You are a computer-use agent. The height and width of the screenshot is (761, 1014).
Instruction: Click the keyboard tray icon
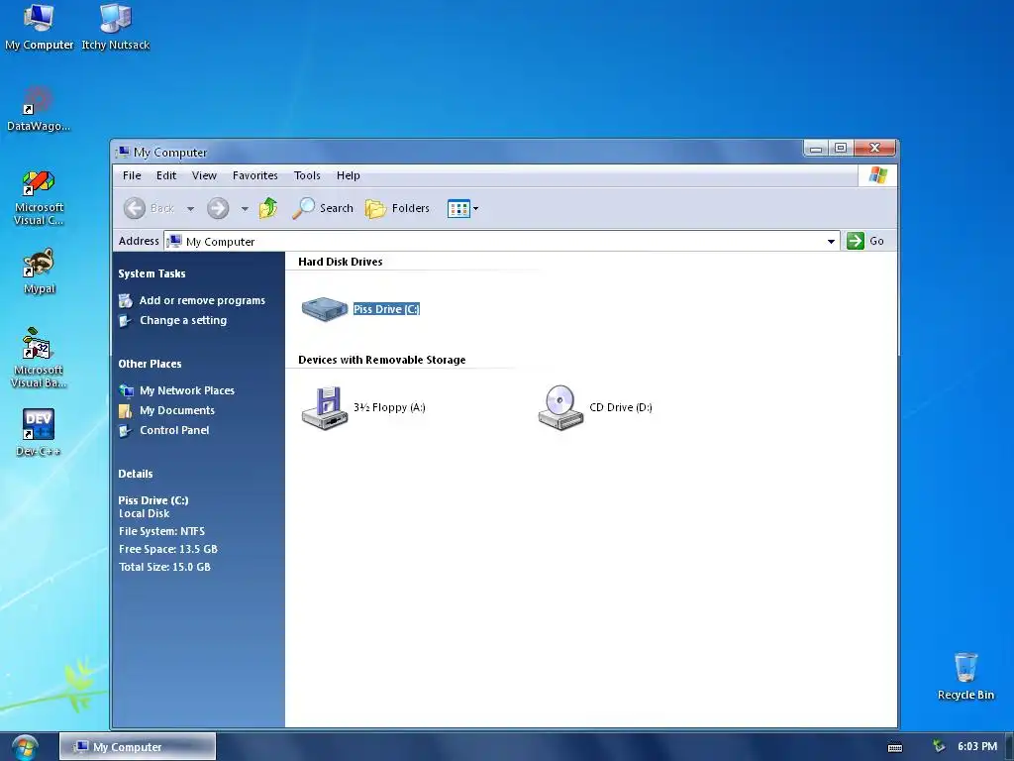(895, 747)
